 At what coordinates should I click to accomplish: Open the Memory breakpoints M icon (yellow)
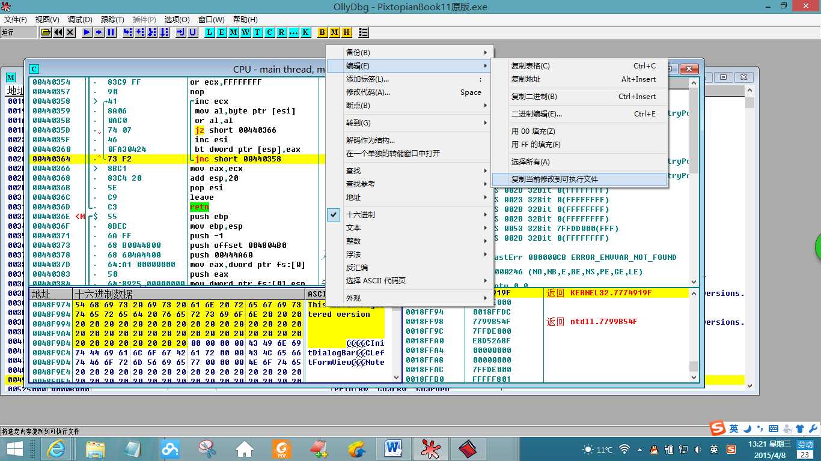[335, 32]
